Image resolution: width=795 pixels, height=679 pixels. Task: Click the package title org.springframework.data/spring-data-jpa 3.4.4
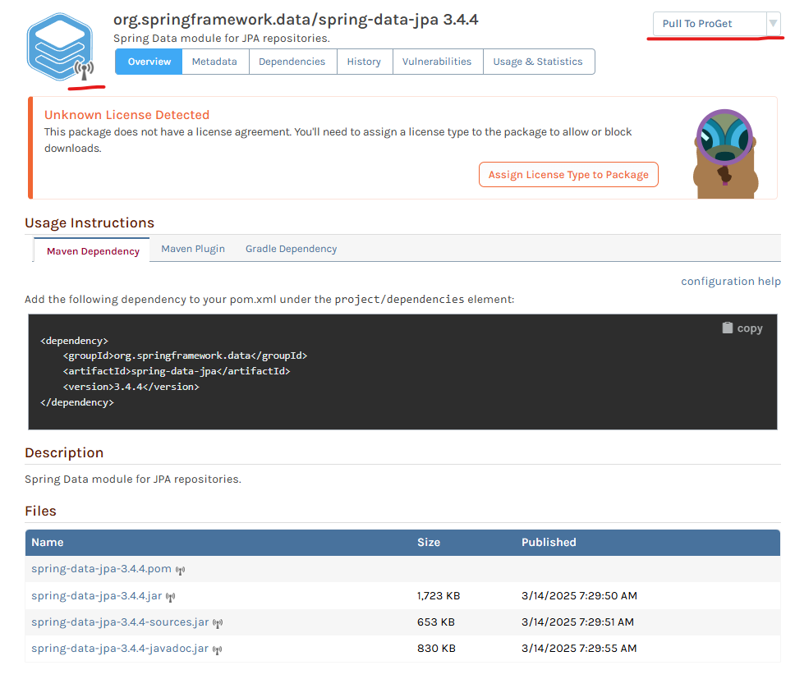tap(296, 20)
